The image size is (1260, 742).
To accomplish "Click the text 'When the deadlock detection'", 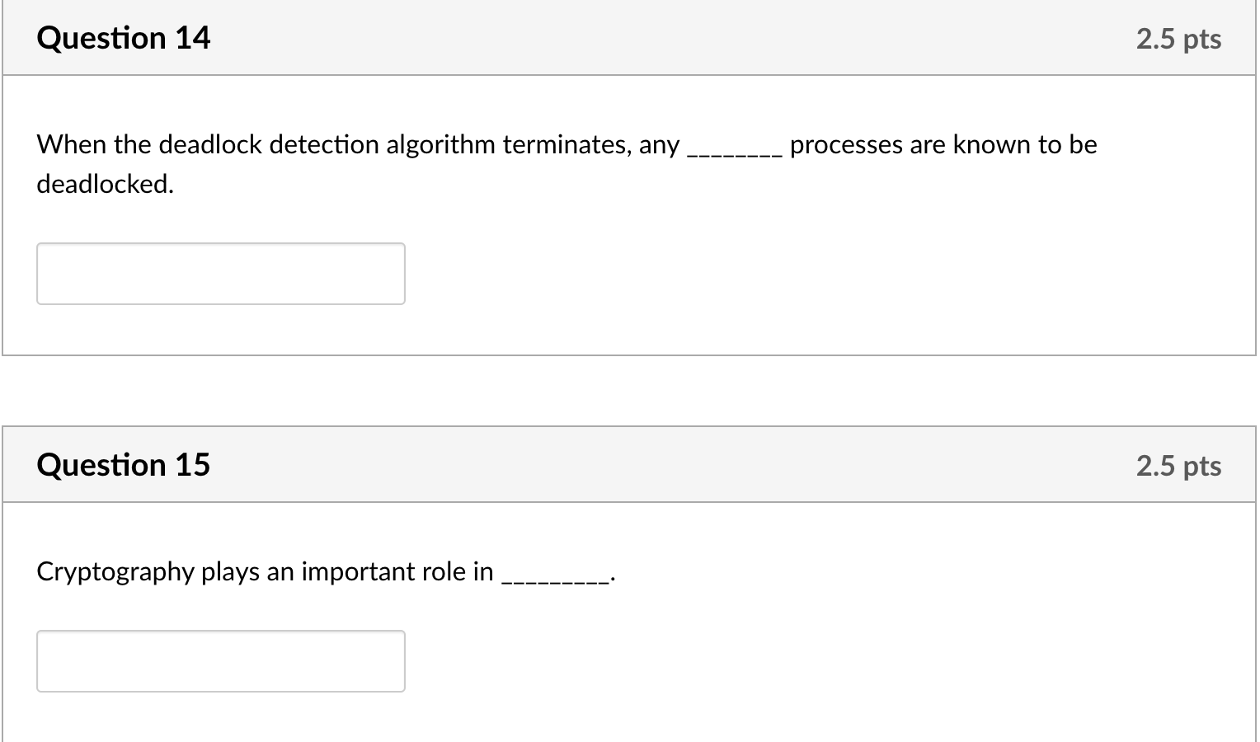I will [x=208, y=144].
